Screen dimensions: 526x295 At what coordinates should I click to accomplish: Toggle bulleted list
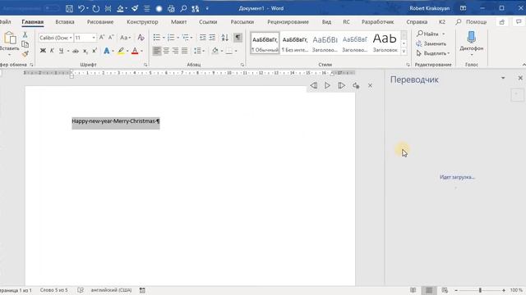click(x=157, y=38)
